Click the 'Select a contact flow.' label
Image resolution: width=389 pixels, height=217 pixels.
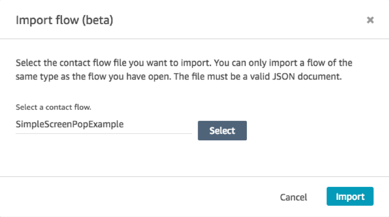[54, 107]
